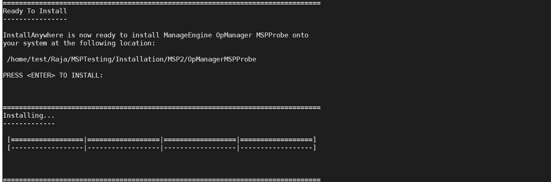Click the dashed underline beneath "Ready To Install"
This screenshot has height=182, width=551.
[x=35, y=19]
